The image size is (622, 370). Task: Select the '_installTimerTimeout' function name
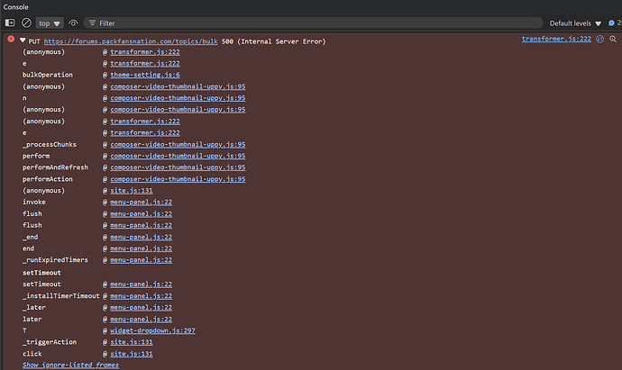pos(61,296)
